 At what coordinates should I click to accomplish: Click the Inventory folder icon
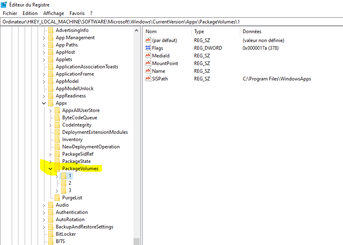pos(57,139)
